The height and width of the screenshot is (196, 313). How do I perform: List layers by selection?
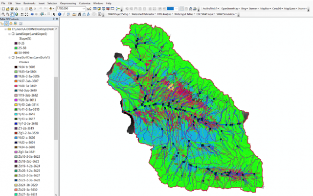coord(15,24)
